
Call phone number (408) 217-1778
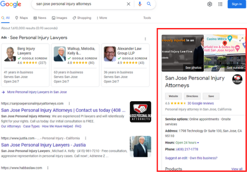(187, 149)
